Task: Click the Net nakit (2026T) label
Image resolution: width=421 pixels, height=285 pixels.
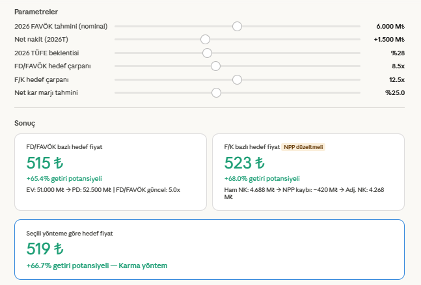Action: pos(42,40)
